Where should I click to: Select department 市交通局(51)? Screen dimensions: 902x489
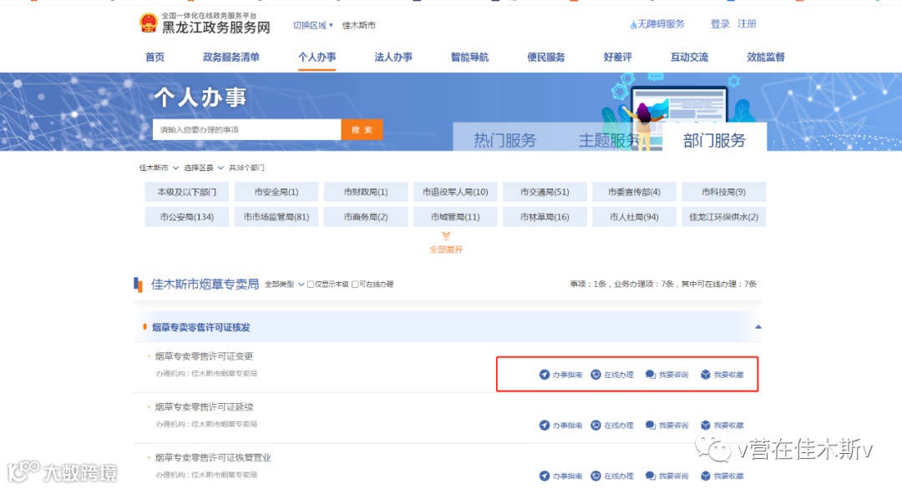[545, 192]
